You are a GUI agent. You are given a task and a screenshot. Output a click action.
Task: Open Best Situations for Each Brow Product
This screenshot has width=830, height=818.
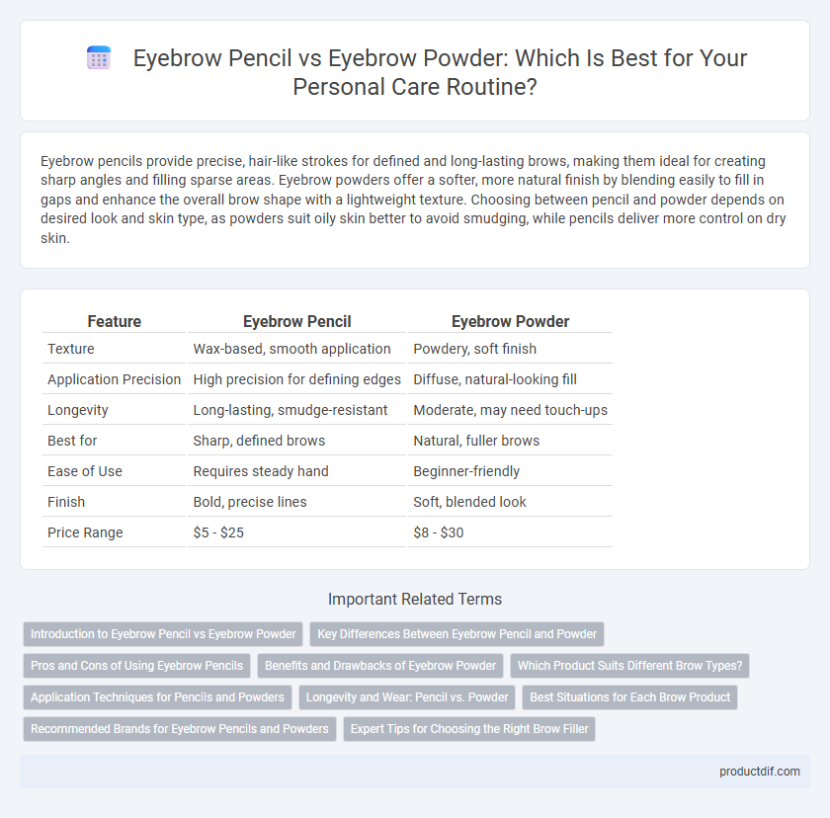(x=630, y=697)
